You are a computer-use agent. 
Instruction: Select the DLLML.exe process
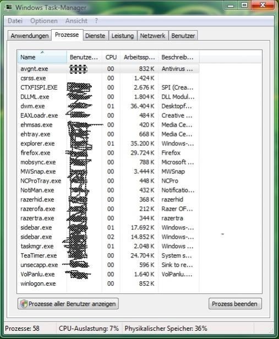108,97
